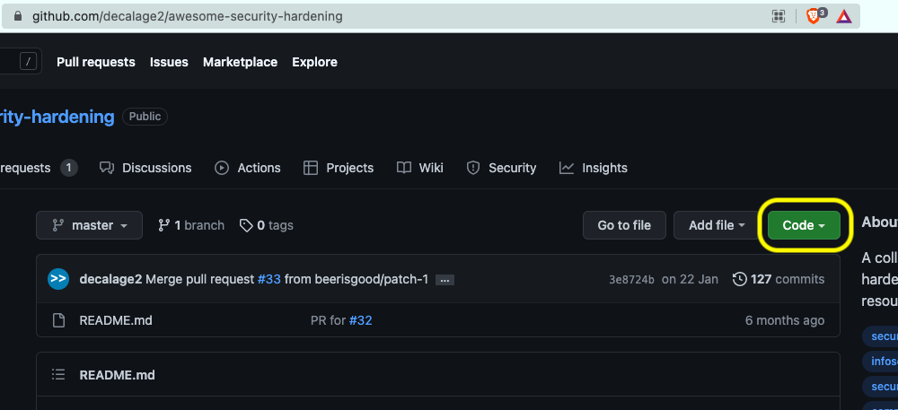The image size is (898, 410).
Task: Click the security-hardening repository name link
Action: point(57,117)
